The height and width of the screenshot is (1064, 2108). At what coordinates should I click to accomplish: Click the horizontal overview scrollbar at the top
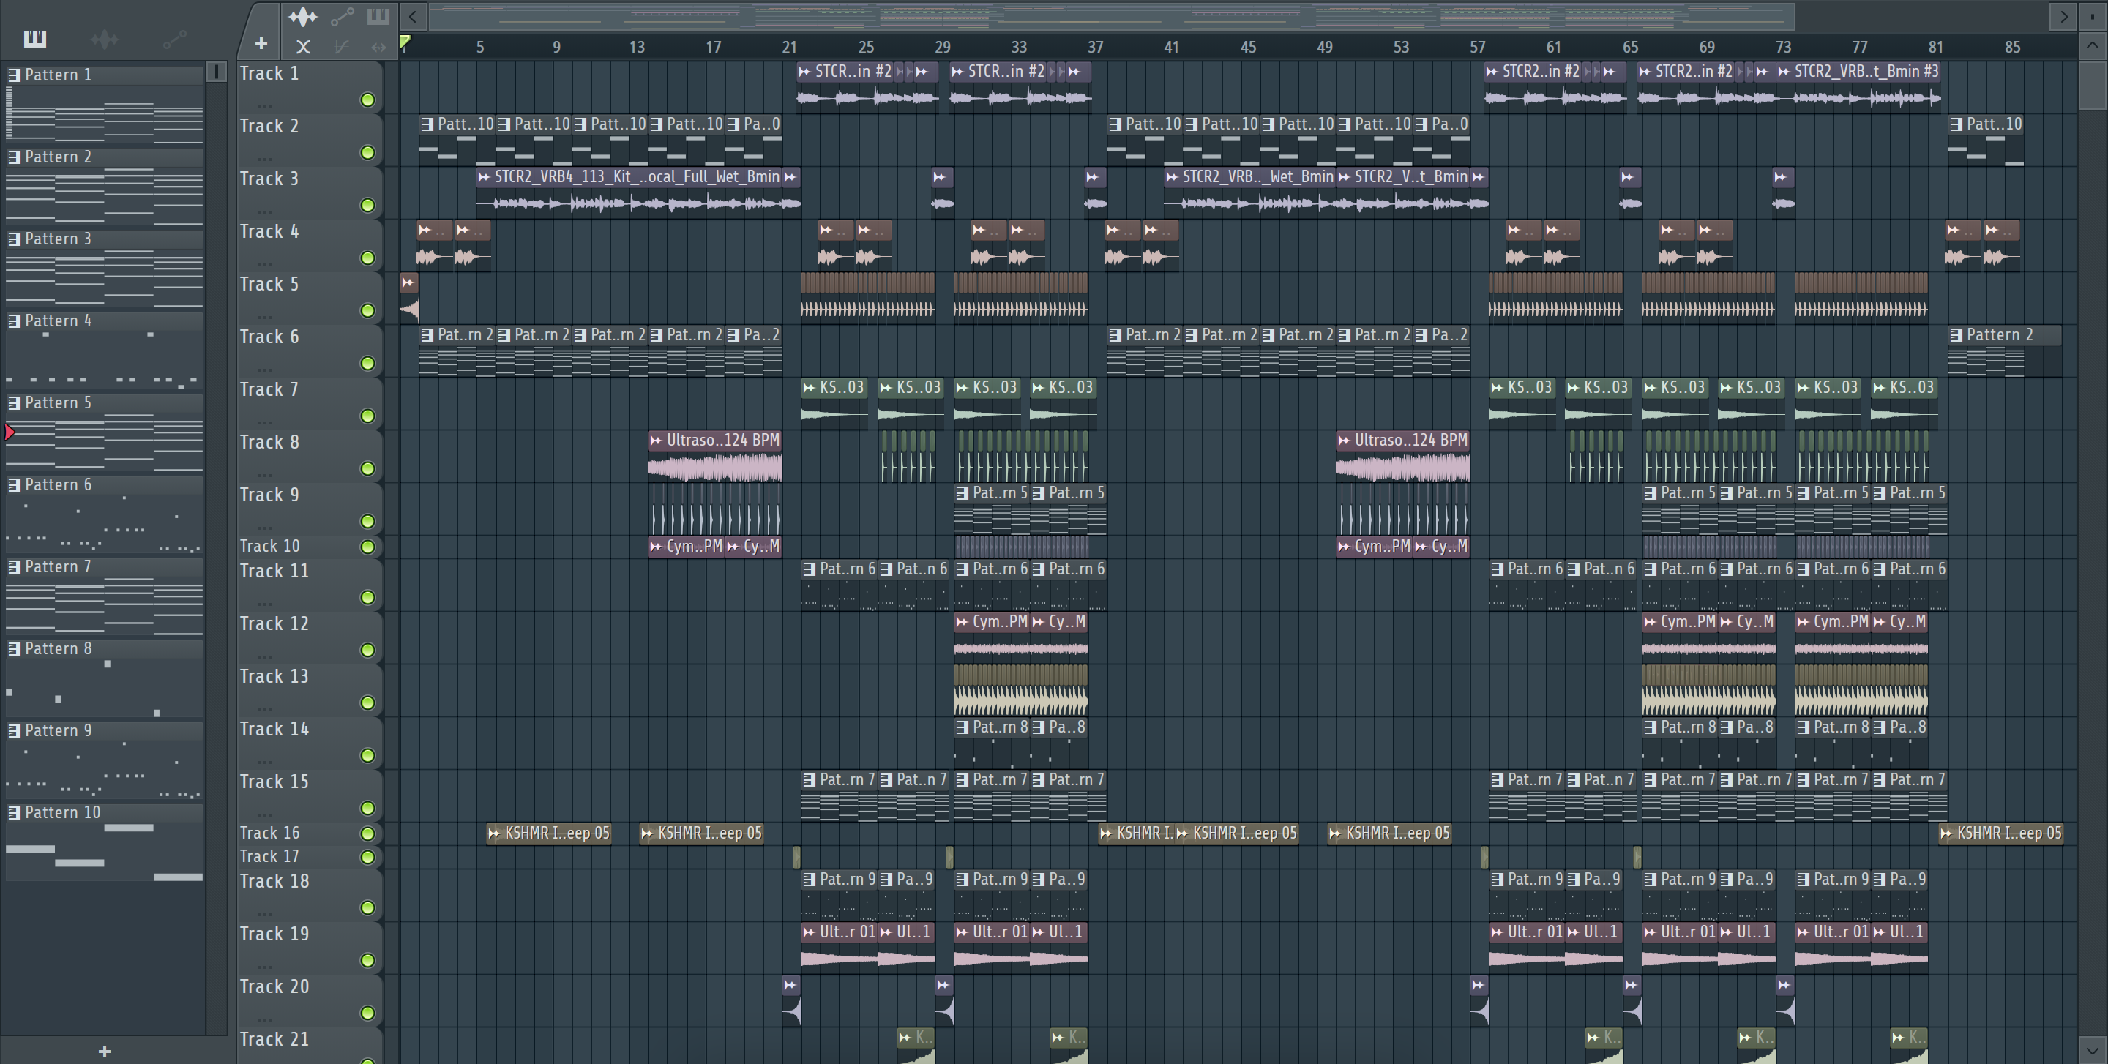click(x=1112, y=16)
